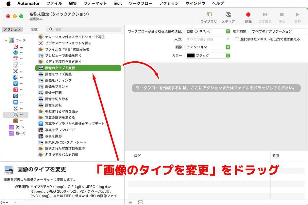Select the 写真を撮影 action

(x=53, y=136)
